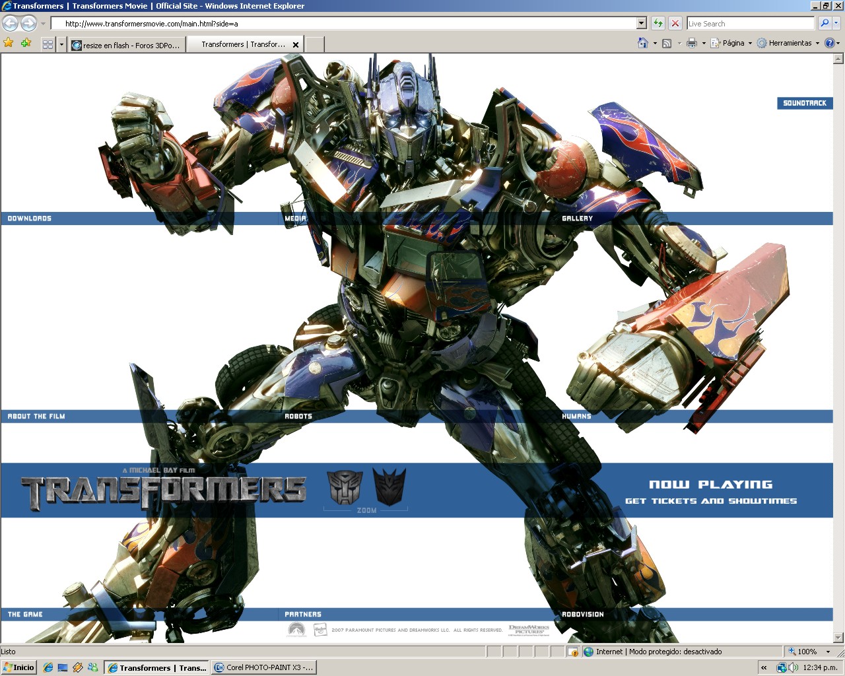Screen dimensions: 845x676
Task: Open the Inicio start menu
Action: pyautogui.click(x=18, y=667)
